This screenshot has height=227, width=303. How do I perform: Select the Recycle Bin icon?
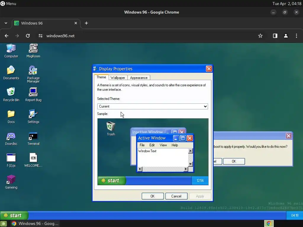coord(11,95)
